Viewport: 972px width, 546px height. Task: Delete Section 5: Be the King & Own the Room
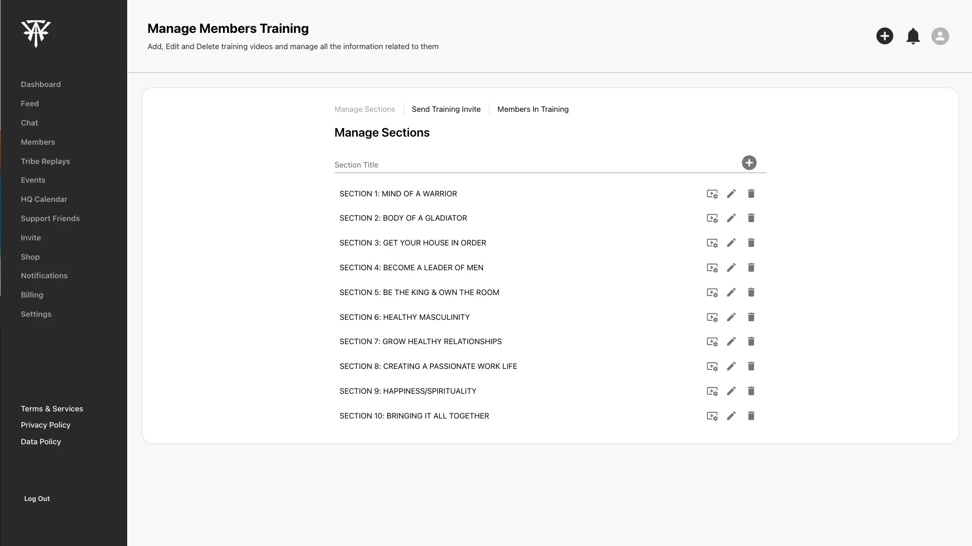(751, 292)
